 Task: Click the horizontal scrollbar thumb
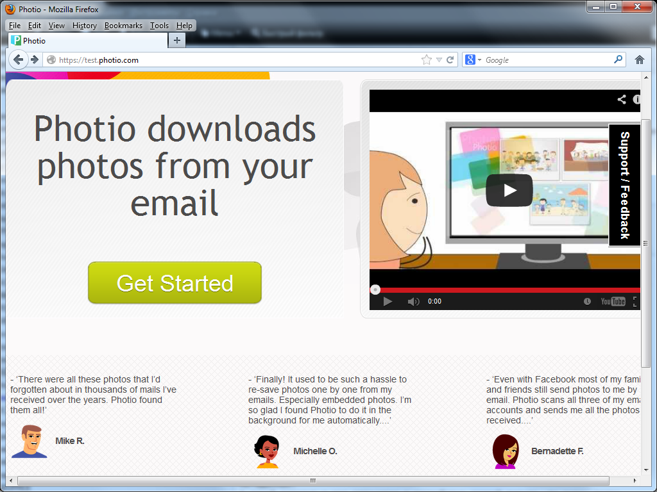[313, 480]
